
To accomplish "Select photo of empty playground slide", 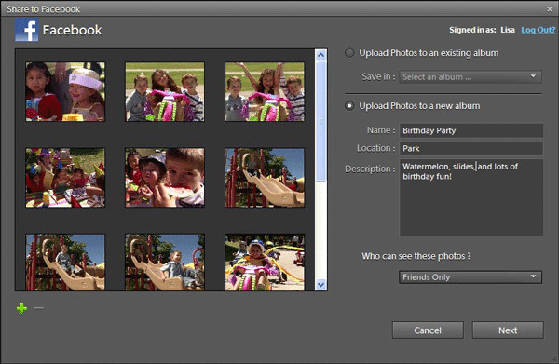I will pos(265,178).
